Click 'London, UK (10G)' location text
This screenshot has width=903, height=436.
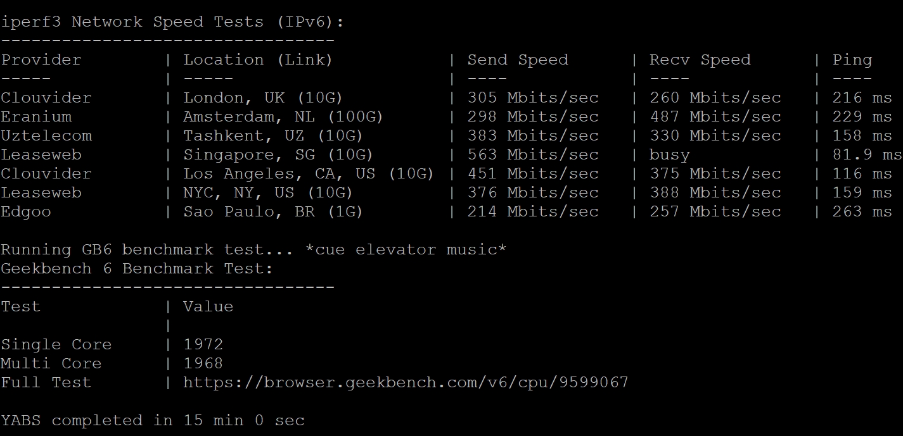[x=263, y=97]
